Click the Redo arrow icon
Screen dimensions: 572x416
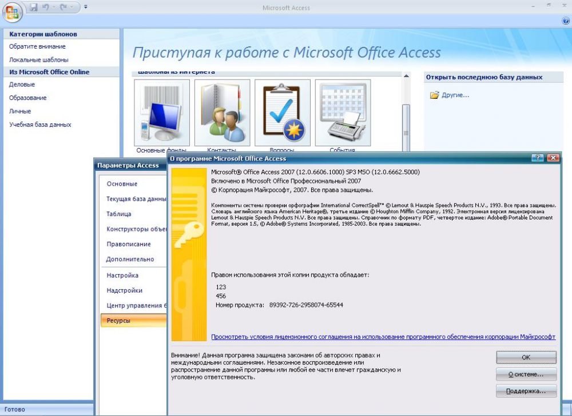click(63, 7)
